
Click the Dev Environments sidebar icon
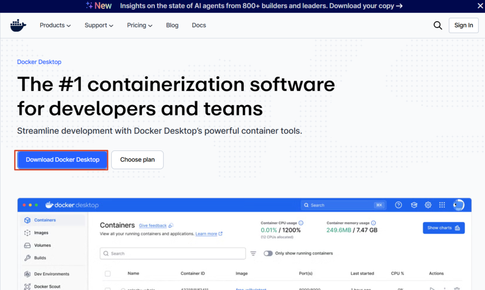[x=27, y=274]
